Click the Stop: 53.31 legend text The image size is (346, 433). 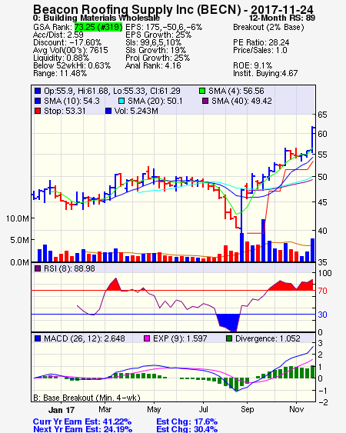(65, 111)
